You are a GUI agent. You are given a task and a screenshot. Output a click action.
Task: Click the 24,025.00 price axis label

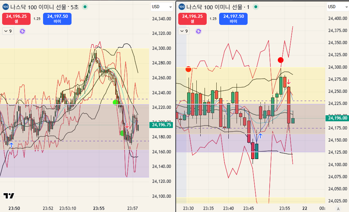[x=338, y=201]
